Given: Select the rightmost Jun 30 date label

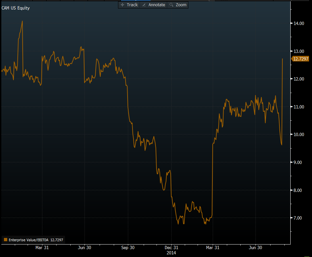Looking at the screenshot, I should pyautogui.click(x=255, y=247).
